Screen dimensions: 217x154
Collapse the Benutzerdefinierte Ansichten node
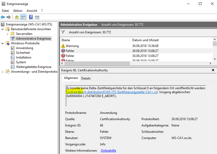click(x=2, y=29)
